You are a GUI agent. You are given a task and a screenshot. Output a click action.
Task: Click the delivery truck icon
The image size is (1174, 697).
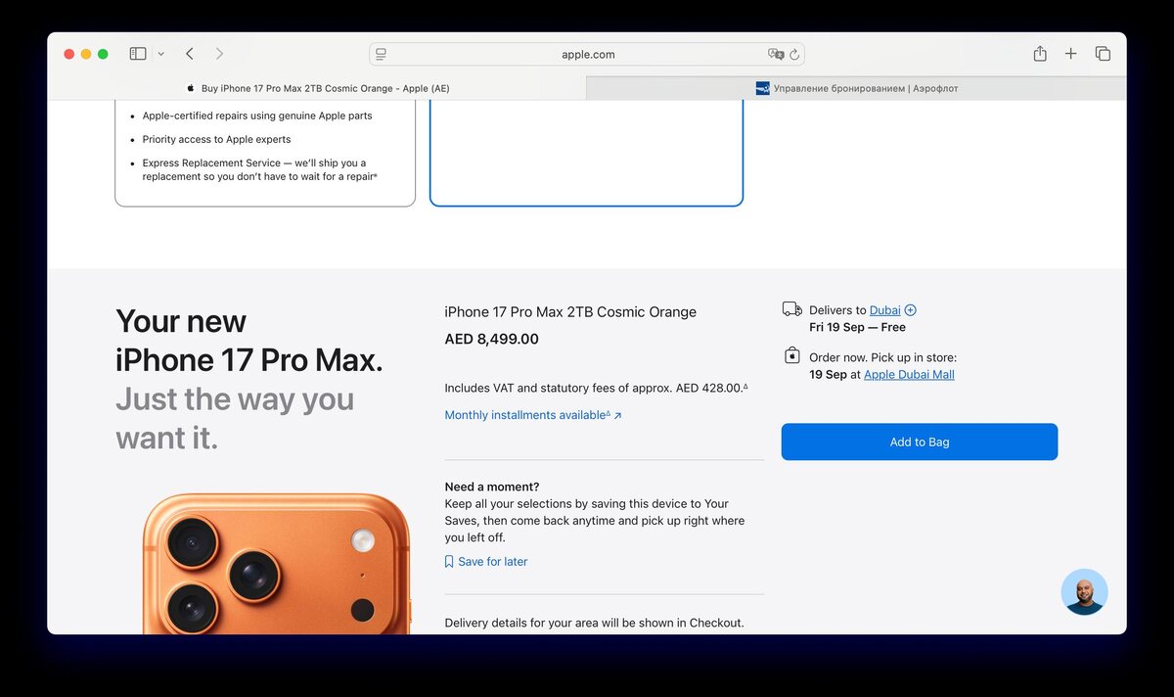point(792,309)
